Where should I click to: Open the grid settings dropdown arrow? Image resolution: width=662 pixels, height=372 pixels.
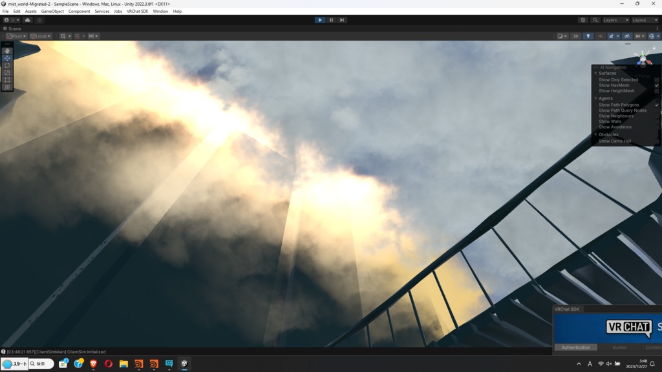[70, 36]
